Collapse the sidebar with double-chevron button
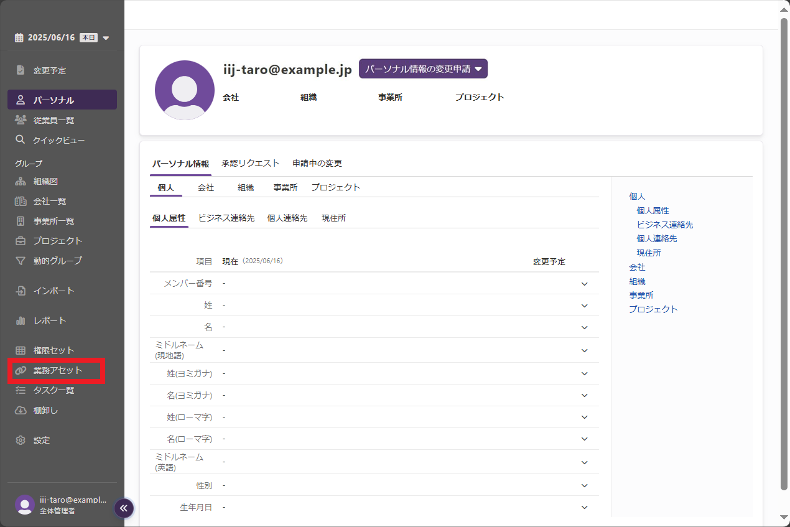 [x=123, y=508]
